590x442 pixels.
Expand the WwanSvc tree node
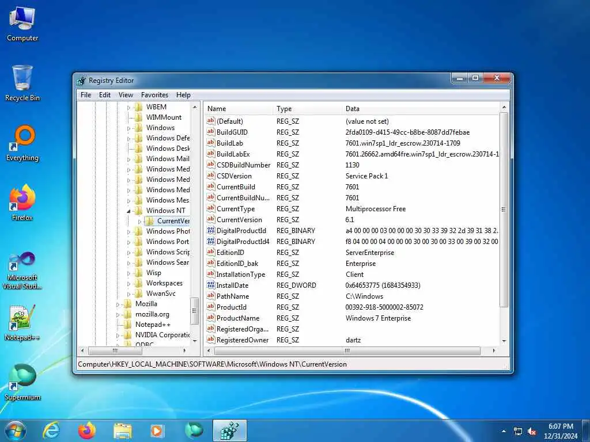pos(128,294)
